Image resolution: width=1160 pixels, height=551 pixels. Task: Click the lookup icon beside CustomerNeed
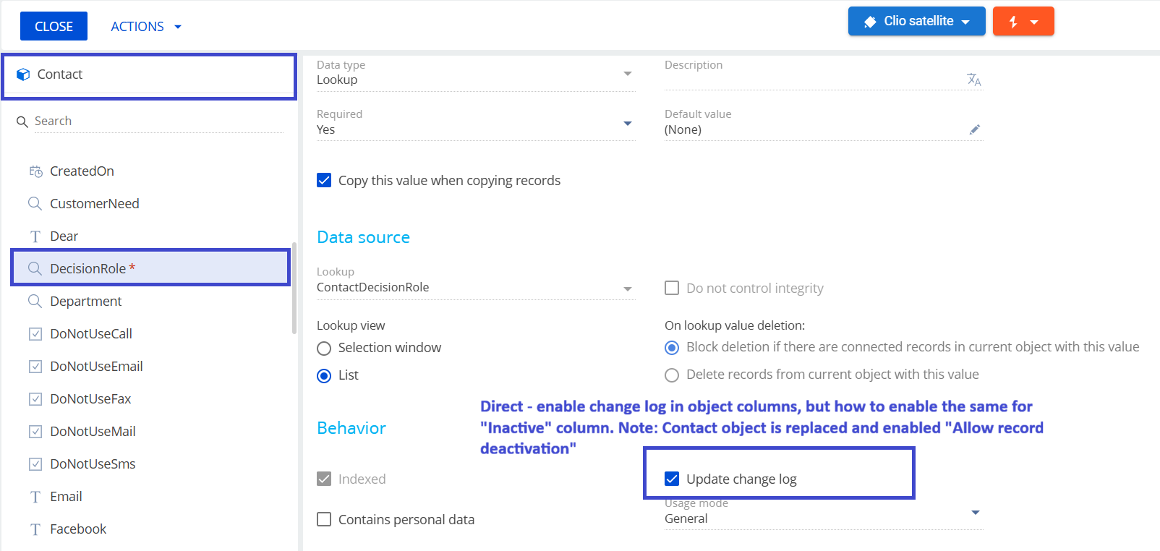click(x=35, y=204)
